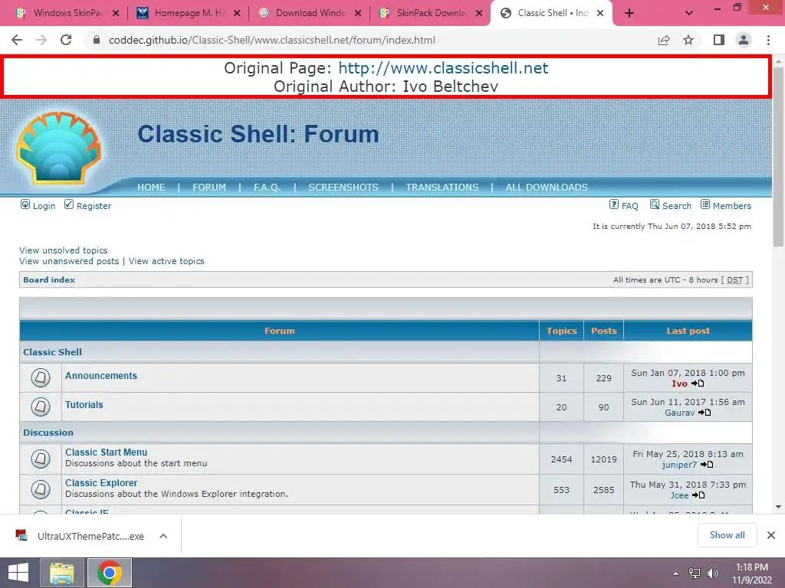Open the Classic Start Menu forum
Viewport: 785px width, 588px height.
click(x=106, y=452)
